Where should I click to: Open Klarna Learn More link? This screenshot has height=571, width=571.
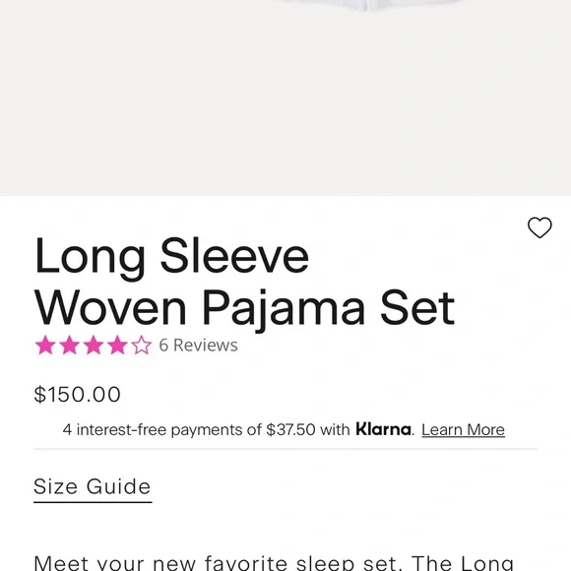click(464, 429)
